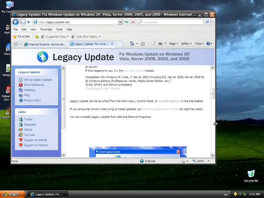Click the Add to Favorites Bar icon
This screenshot has width=264, height=198.
coord(37,37)
